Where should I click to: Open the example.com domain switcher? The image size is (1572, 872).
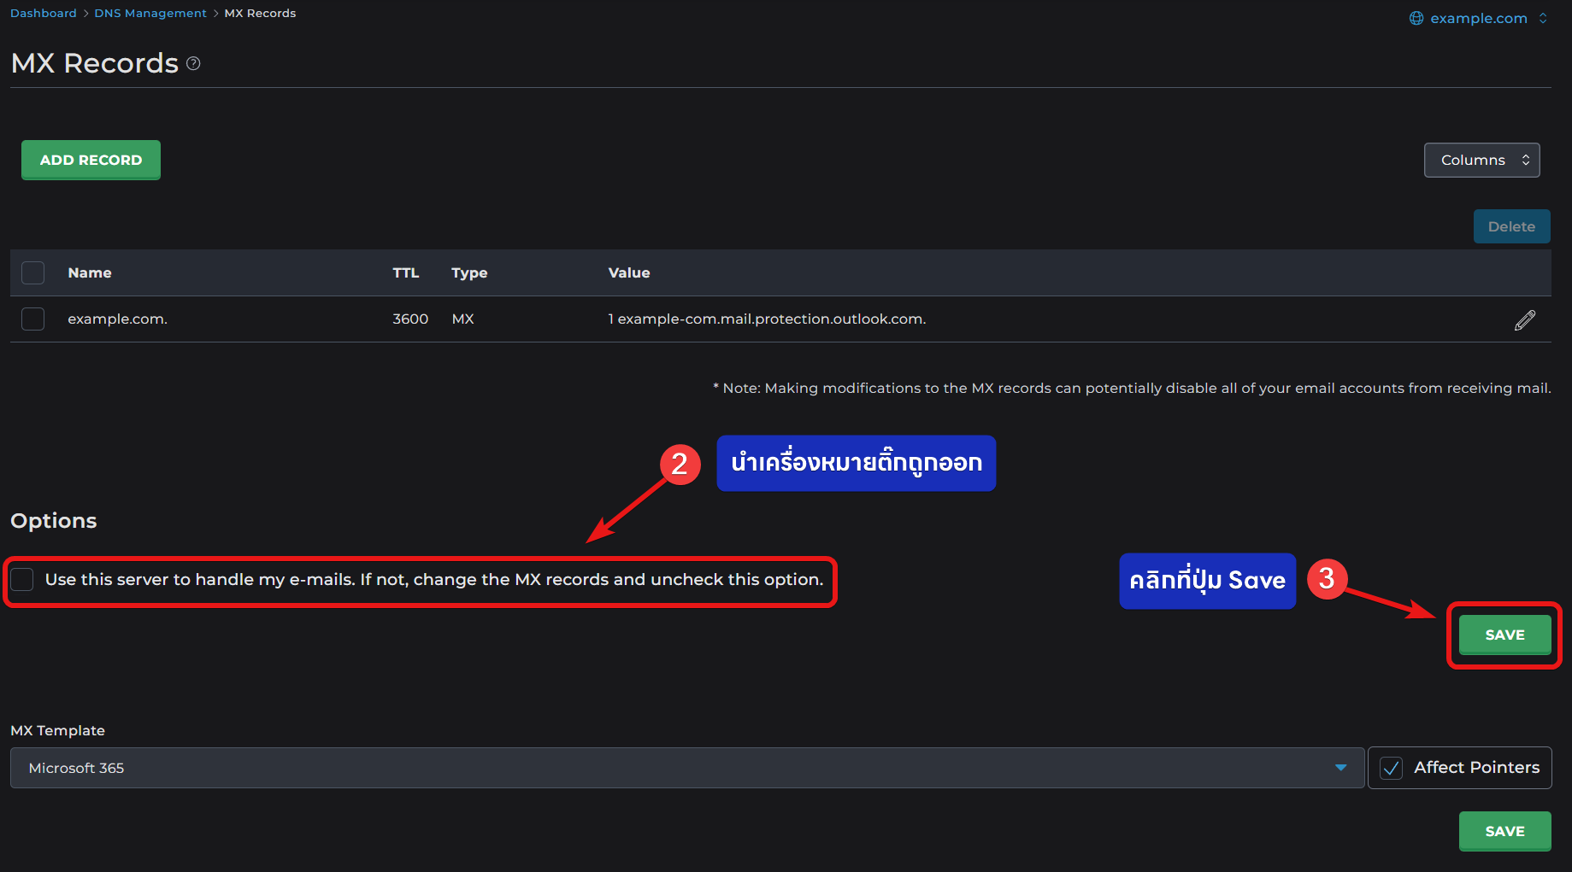[x=1478, y=18]
